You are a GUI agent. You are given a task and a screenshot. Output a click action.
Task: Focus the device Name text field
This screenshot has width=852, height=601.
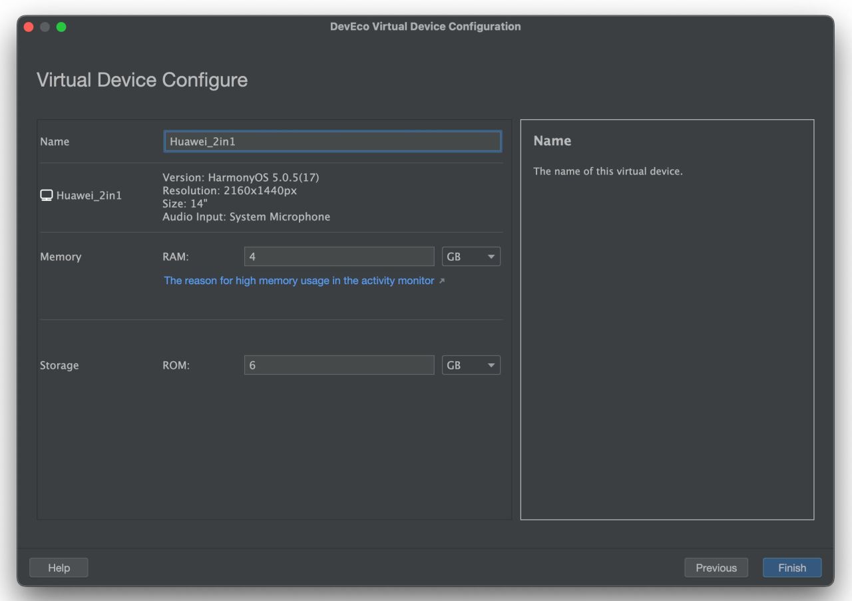point(332,142)
